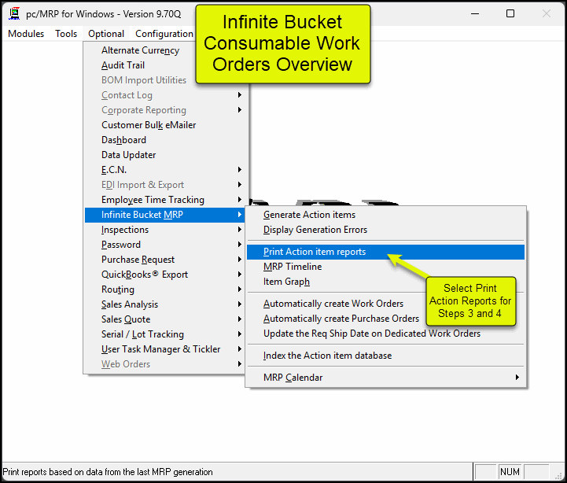Select the Web Orders entry
This screenshot has width=567, height=483.
pos(165,364)
